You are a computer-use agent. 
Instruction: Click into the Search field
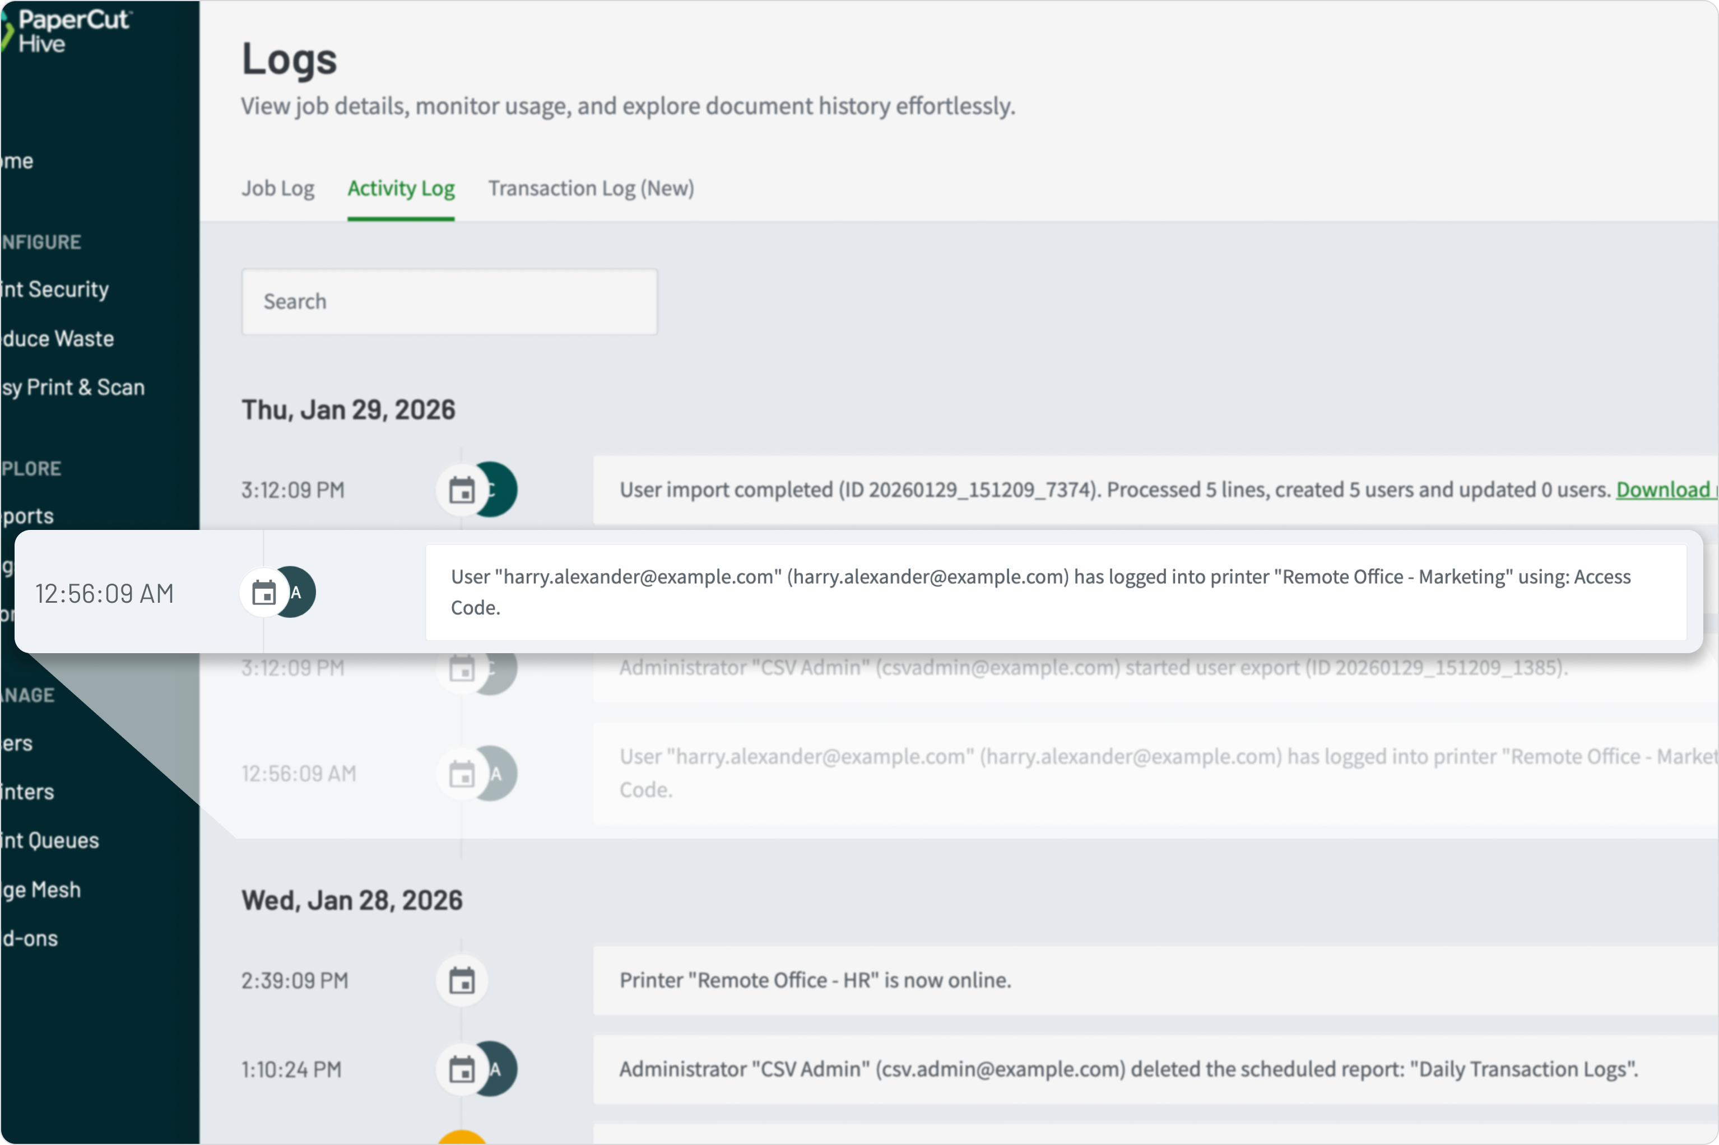(449, 301)
